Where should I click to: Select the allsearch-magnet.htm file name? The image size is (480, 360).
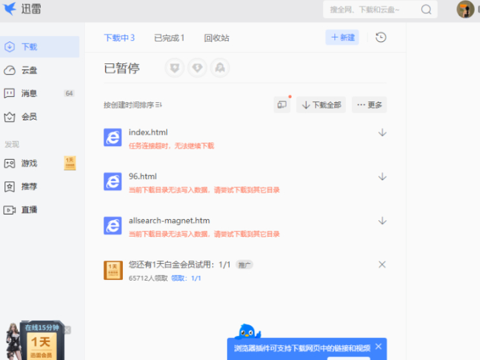tap(169, 220)
